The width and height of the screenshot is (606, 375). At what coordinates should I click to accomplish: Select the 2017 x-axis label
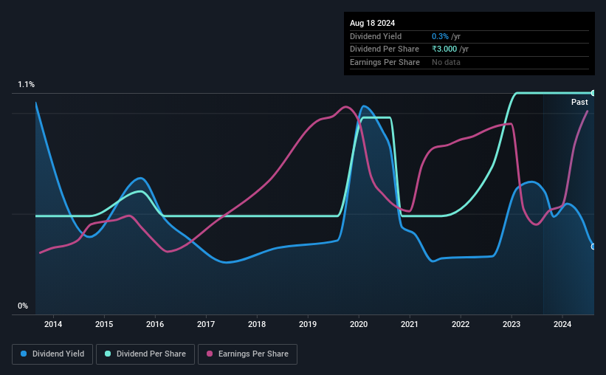click(x=206, y=324)
